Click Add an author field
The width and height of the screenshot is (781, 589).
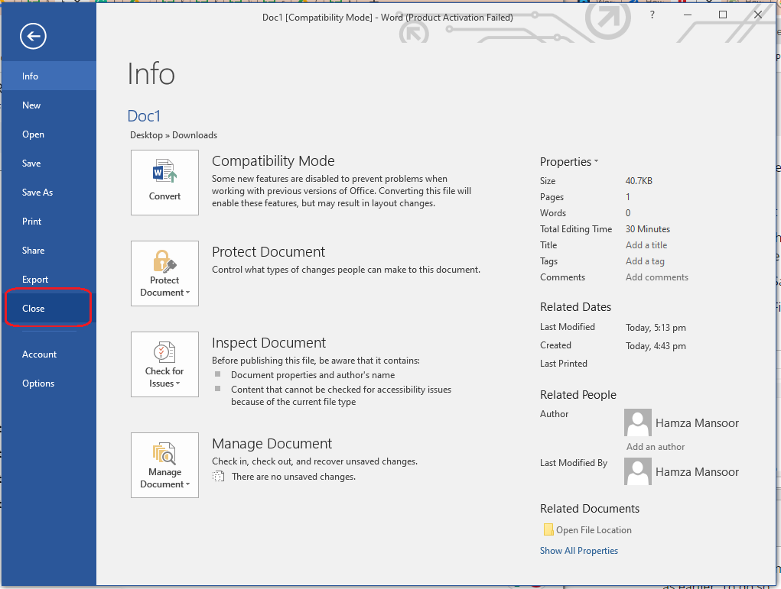[x=656, y=447]
